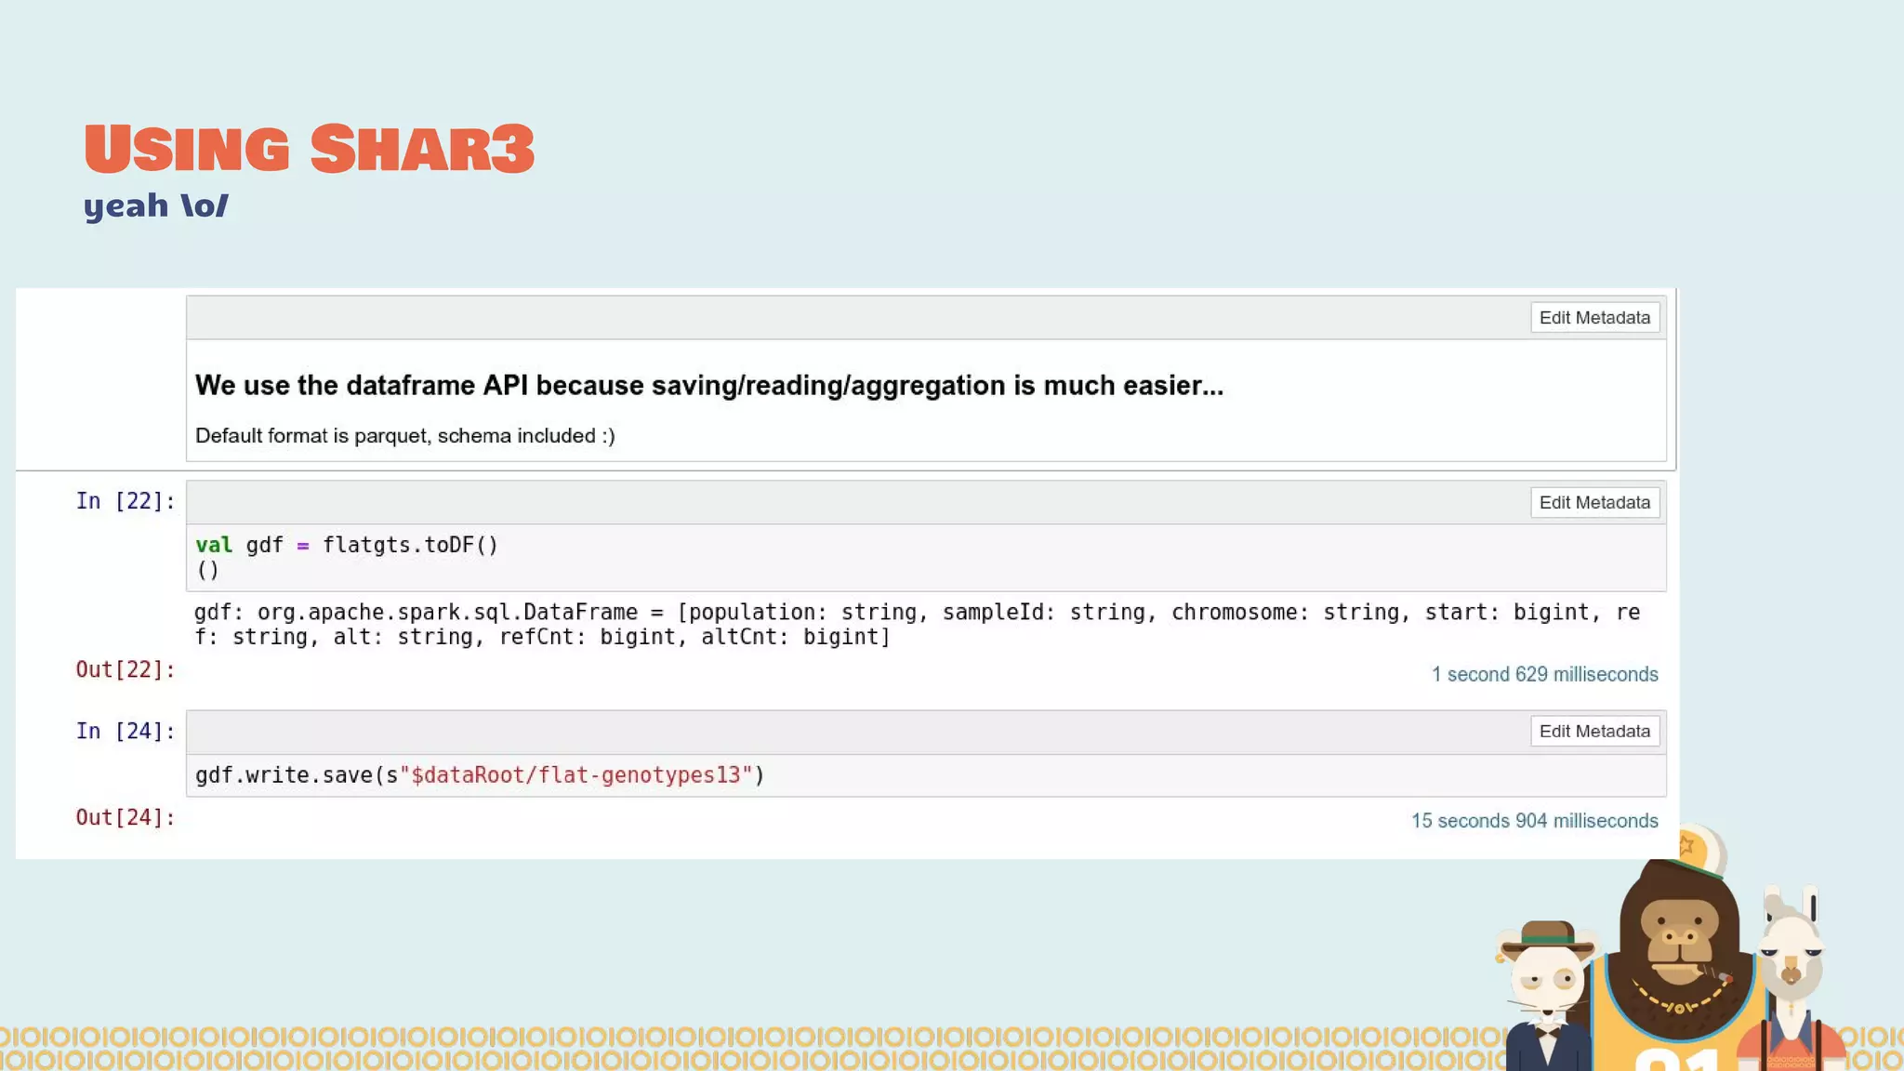Click Edit Metadata for cell In [22]
This screenshot has height=1071, width=1904.
(x=1594, y=503)
